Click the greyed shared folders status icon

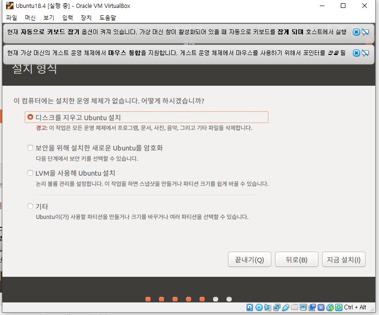[295, 307]
